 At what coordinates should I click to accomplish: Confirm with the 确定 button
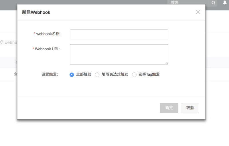[169, 108]
